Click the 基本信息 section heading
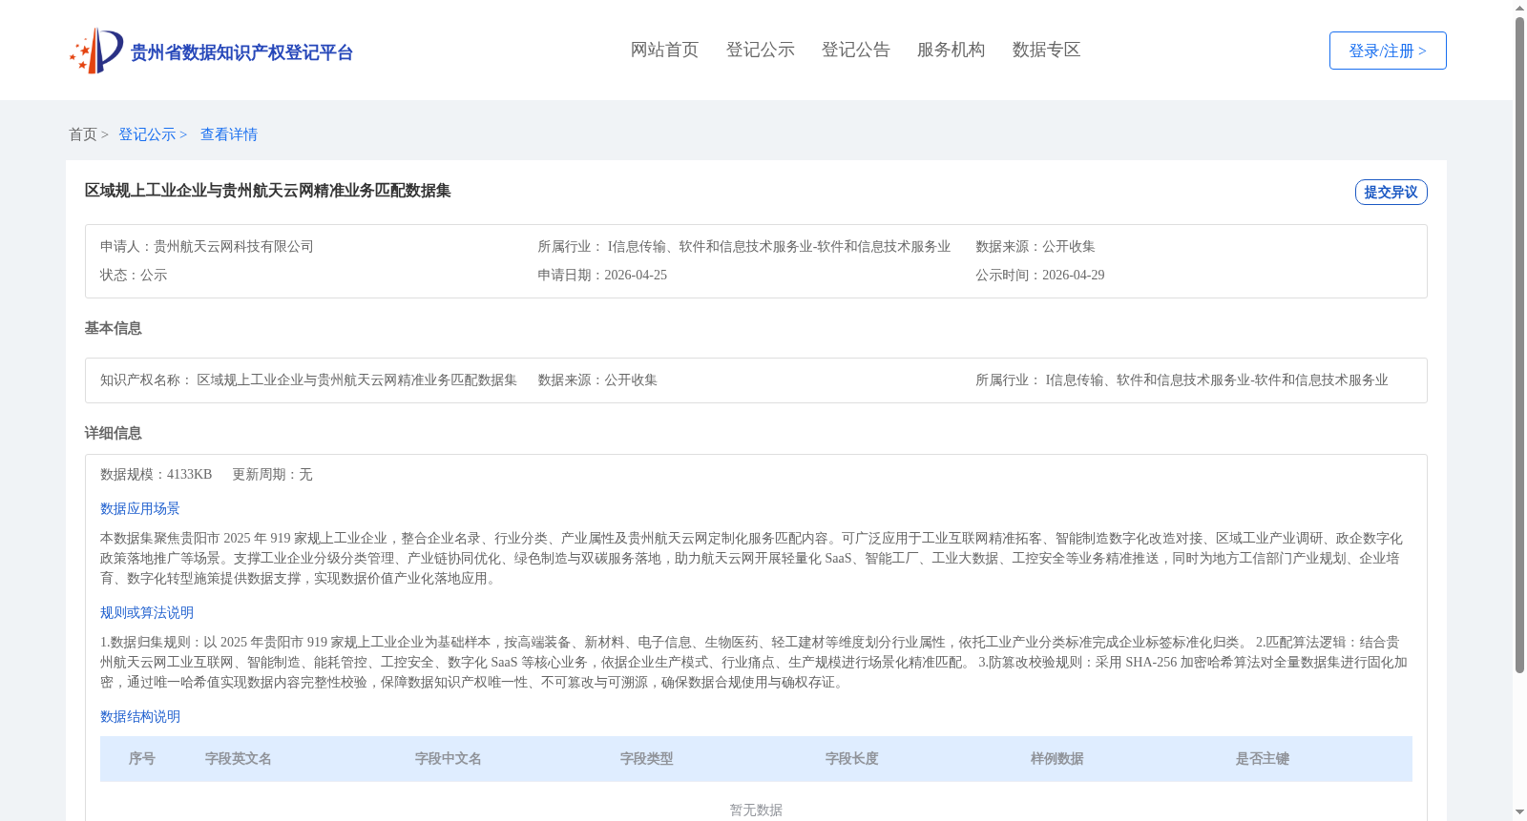The width and height of the screenshot is (1527, 821). 114,328
